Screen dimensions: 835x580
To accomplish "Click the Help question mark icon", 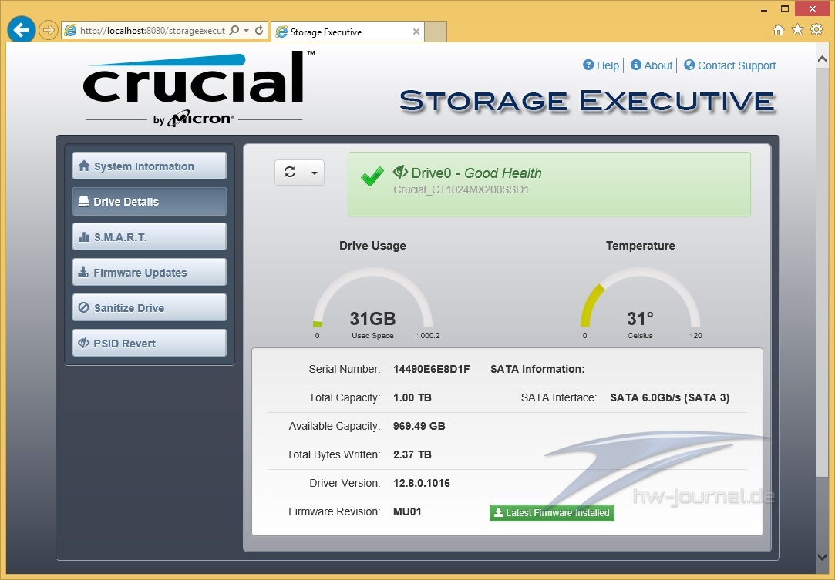I will (588, 65).
